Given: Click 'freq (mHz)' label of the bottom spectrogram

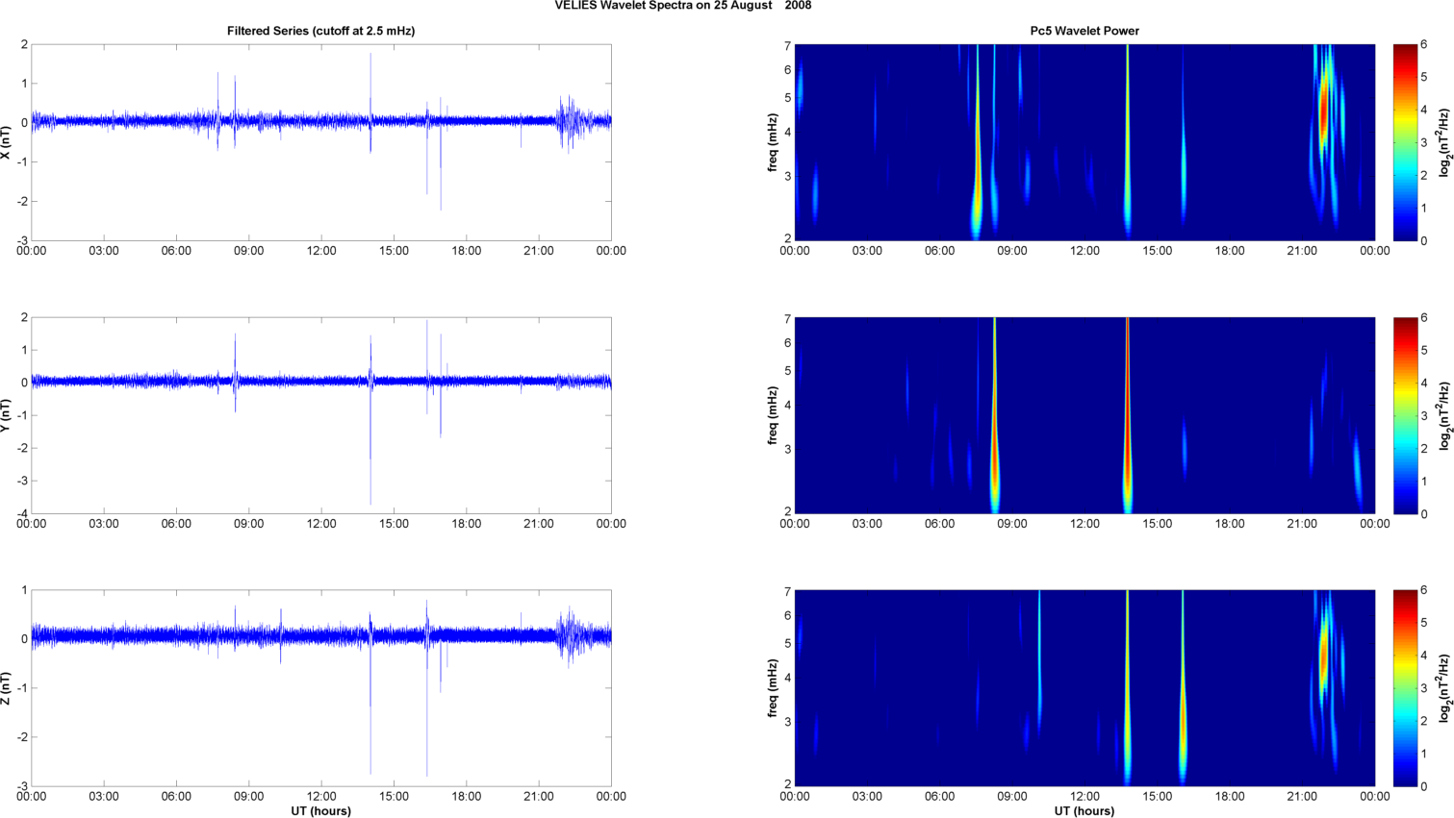Looking at the screenshot, I should pyautogui.click(x=773, y=688).
